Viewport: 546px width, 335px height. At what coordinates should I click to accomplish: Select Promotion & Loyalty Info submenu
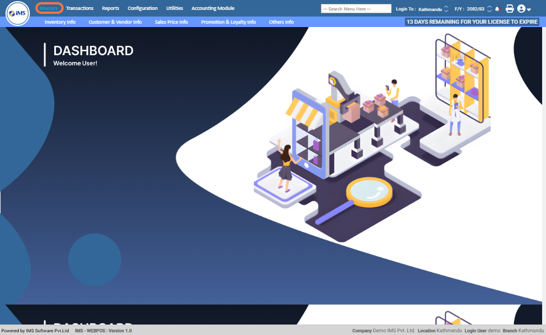[x=228, y=22]
